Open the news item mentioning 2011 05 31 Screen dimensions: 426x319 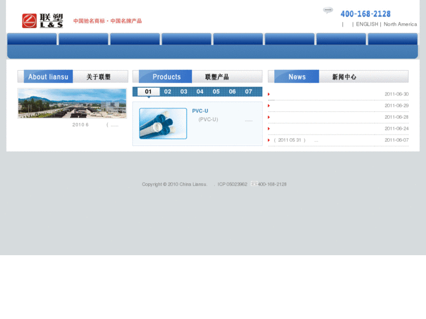(296, 140)
